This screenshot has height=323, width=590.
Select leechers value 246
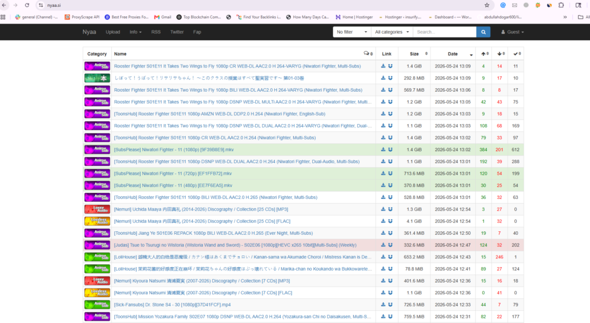[x=500, y=257]
